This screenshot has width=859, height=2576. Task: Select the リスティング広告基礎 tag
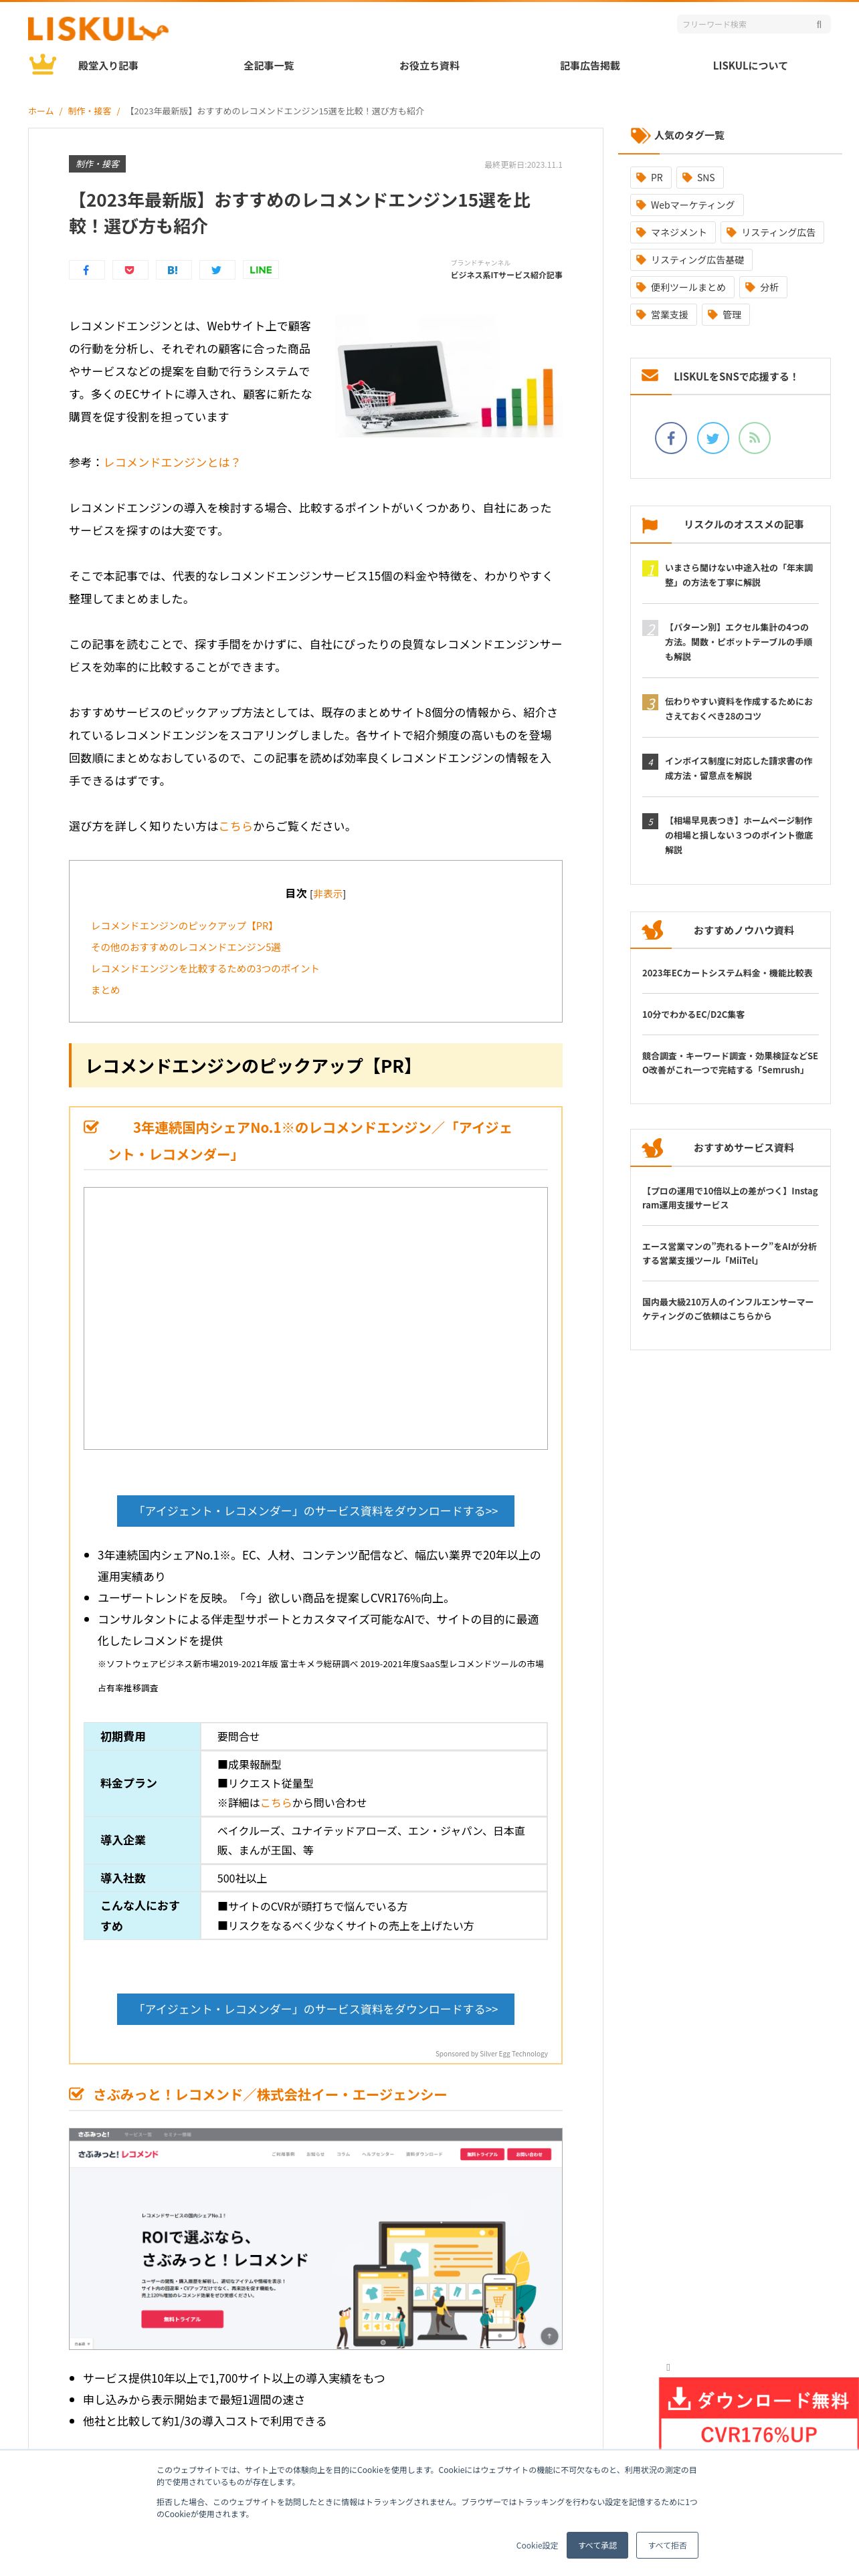point(690,260)
